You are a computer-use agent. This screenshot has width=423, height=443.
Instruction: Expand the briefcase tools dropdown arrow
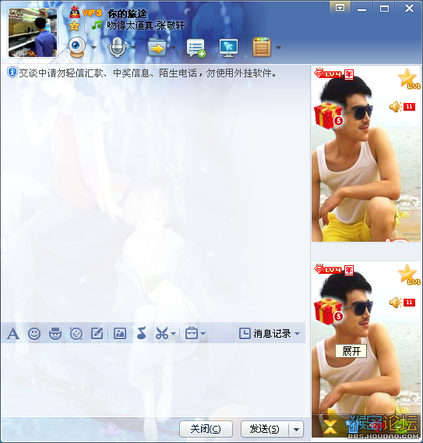(x=203, y=335)
